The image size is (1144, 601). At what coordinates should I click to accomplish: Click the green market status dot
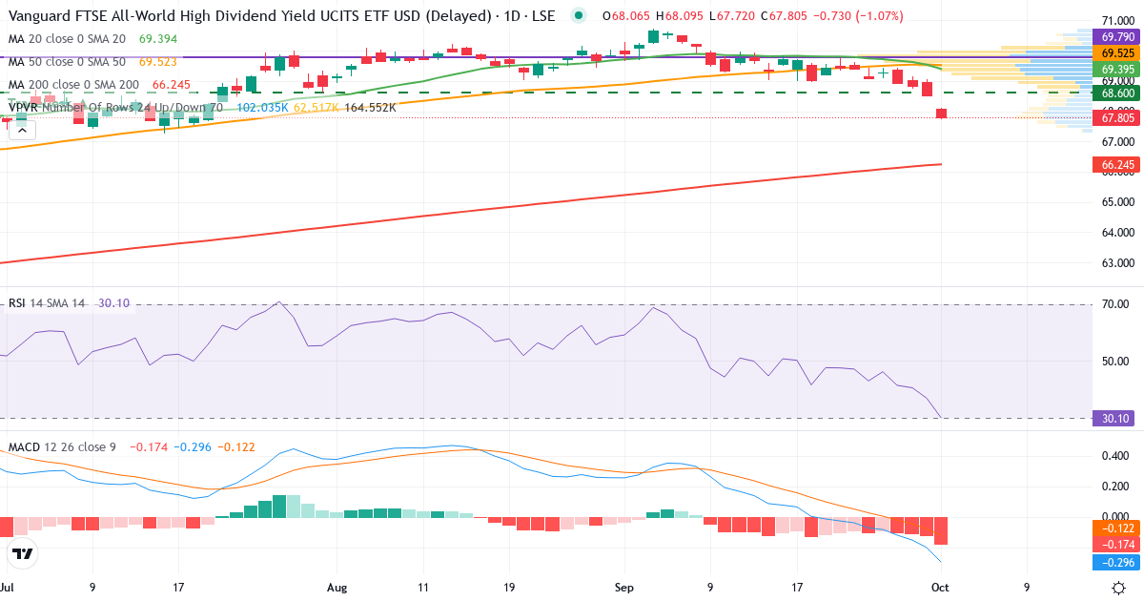578,15
